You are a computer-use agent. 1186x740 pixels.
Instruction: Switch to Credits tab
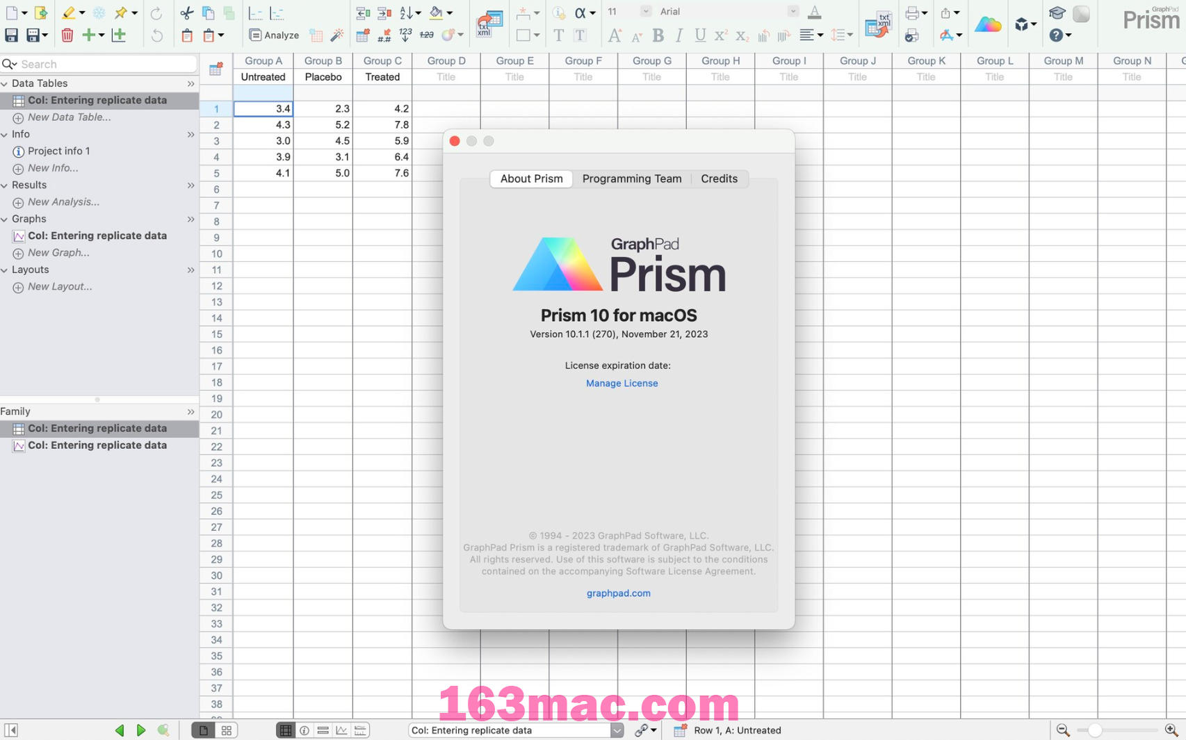coord(719,179)
